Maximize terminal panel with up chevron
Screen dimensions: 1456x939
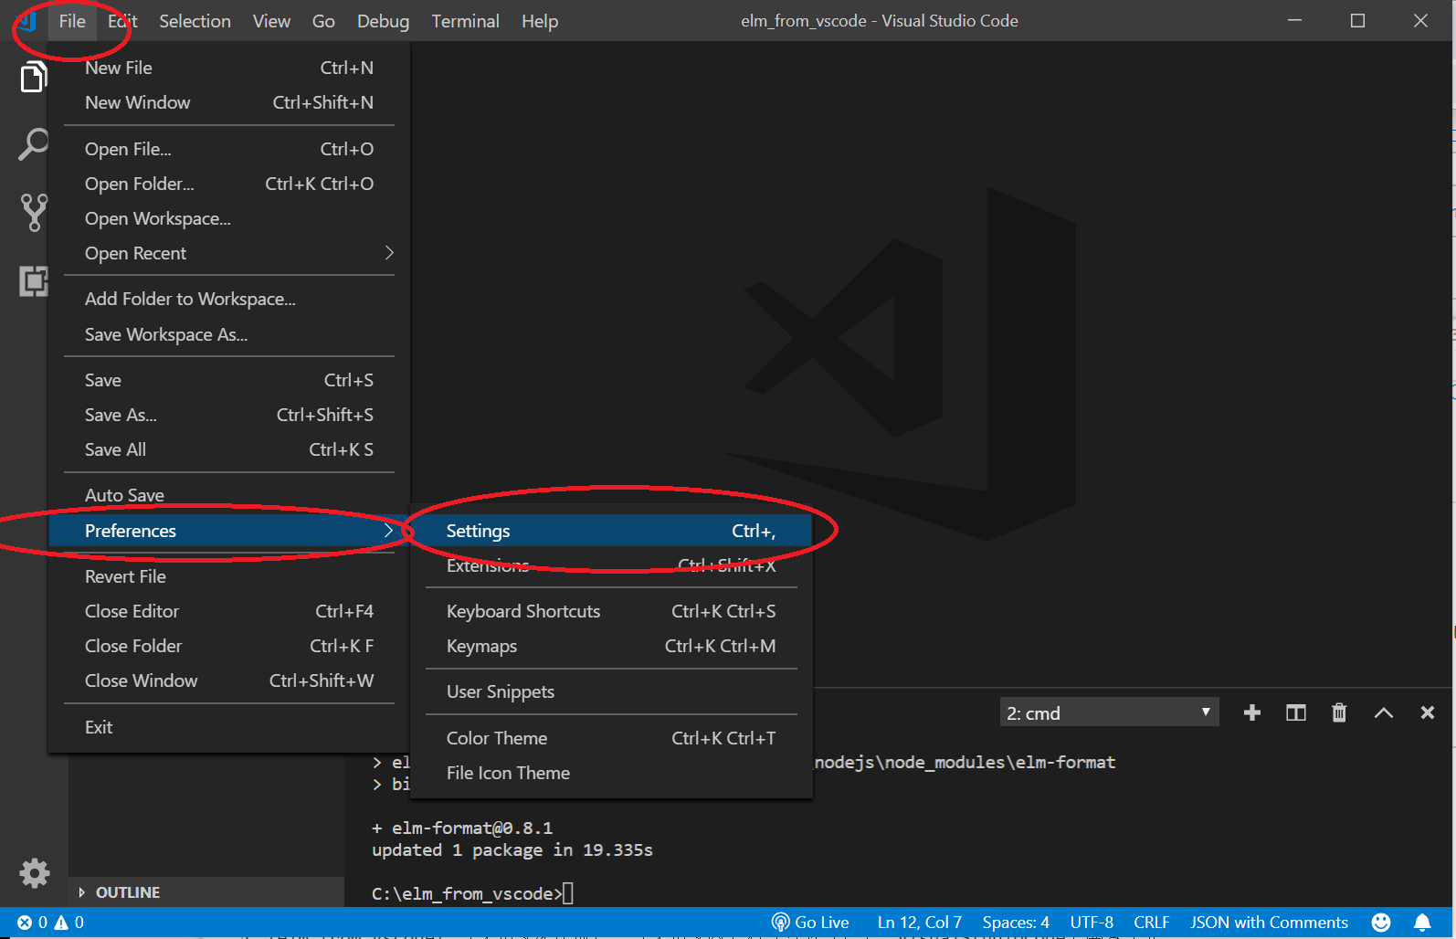pos(1383,712)
